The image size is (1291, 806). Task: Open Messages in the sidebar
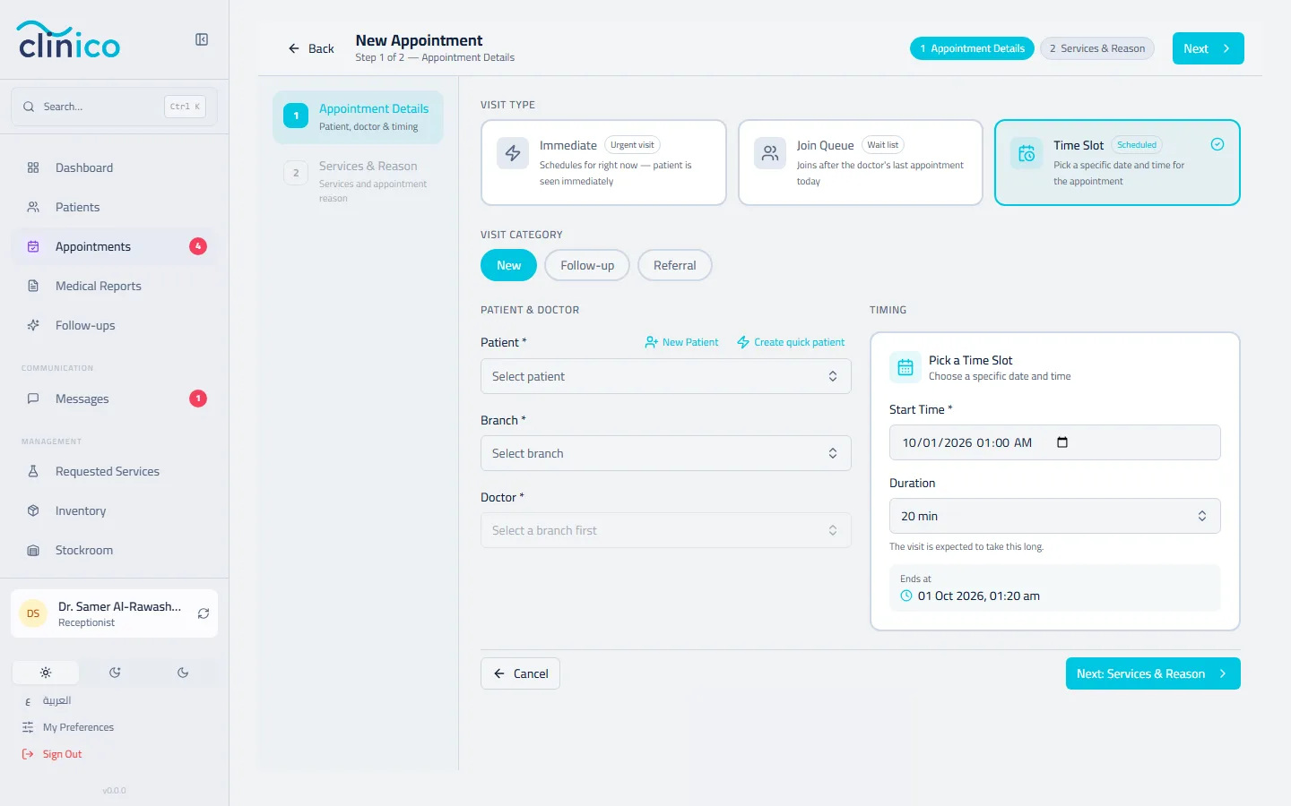(114, 399)
